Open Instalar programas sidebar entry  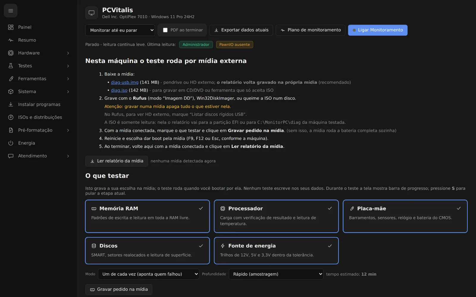tap(39, 105)
